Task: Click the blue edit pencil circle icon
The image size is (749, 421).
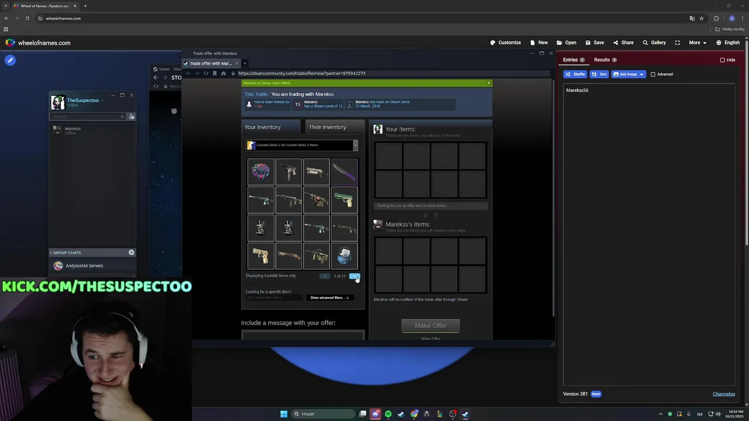Action: (10, 60)
